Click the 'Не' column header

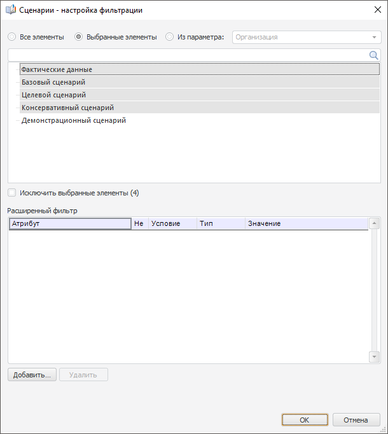[x=140, y=223]
